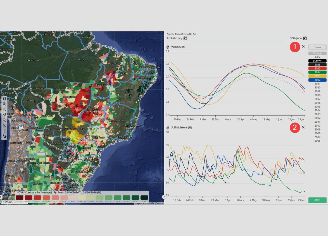The width and height of the screenshot is (328, 236).
Task: Click the zoom out magnifier icon
Action: (x=4, y=109)
